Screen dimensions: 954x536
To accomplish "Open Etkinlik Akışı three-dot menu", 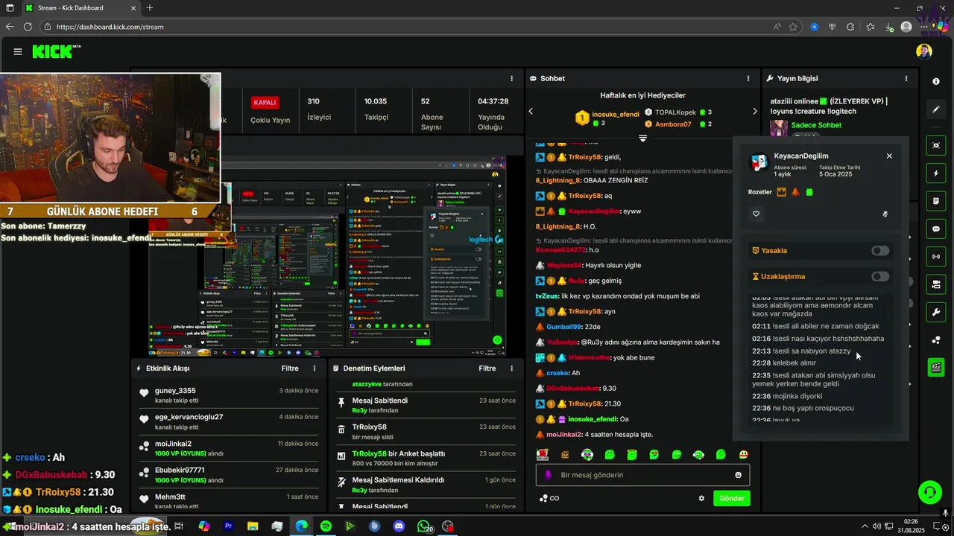I will pyautogui.click(x=315, y=368).
